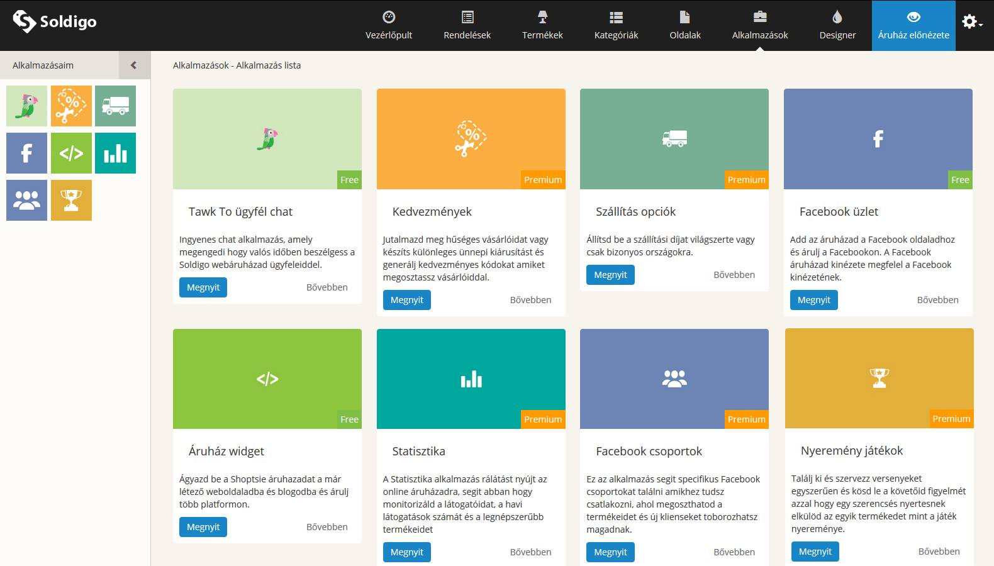The width and height of the screenshot is (994, 566).
Task: Click the Facebook csoportok card people image
Action: (x=674, y=379)
